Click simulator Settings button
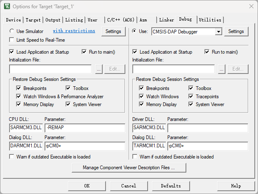Viewport: 258px width, 194px height. [x=113, y=31]
